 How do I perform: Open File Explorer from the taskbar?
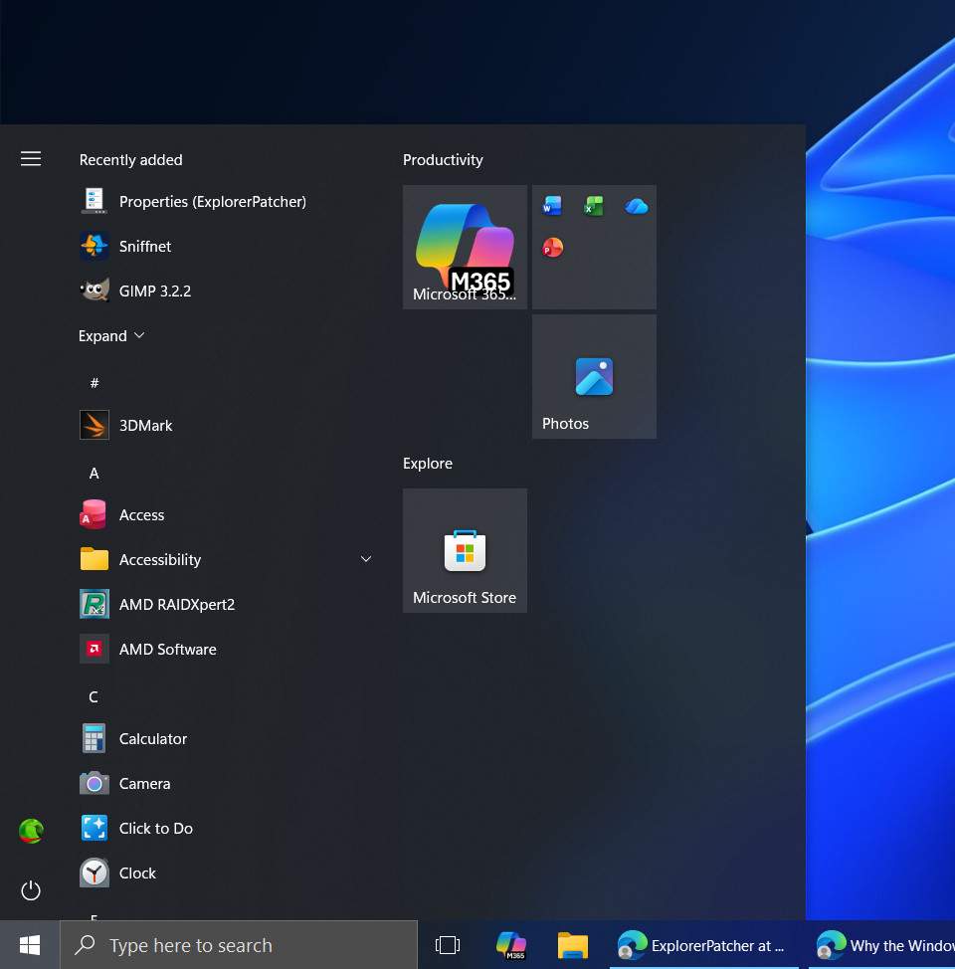tap(571, 945)
